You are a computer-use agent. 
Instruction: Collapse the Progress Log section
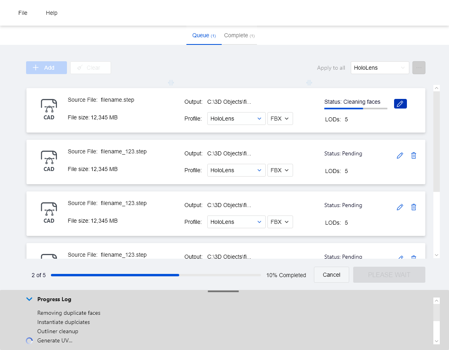coord(29,299)
